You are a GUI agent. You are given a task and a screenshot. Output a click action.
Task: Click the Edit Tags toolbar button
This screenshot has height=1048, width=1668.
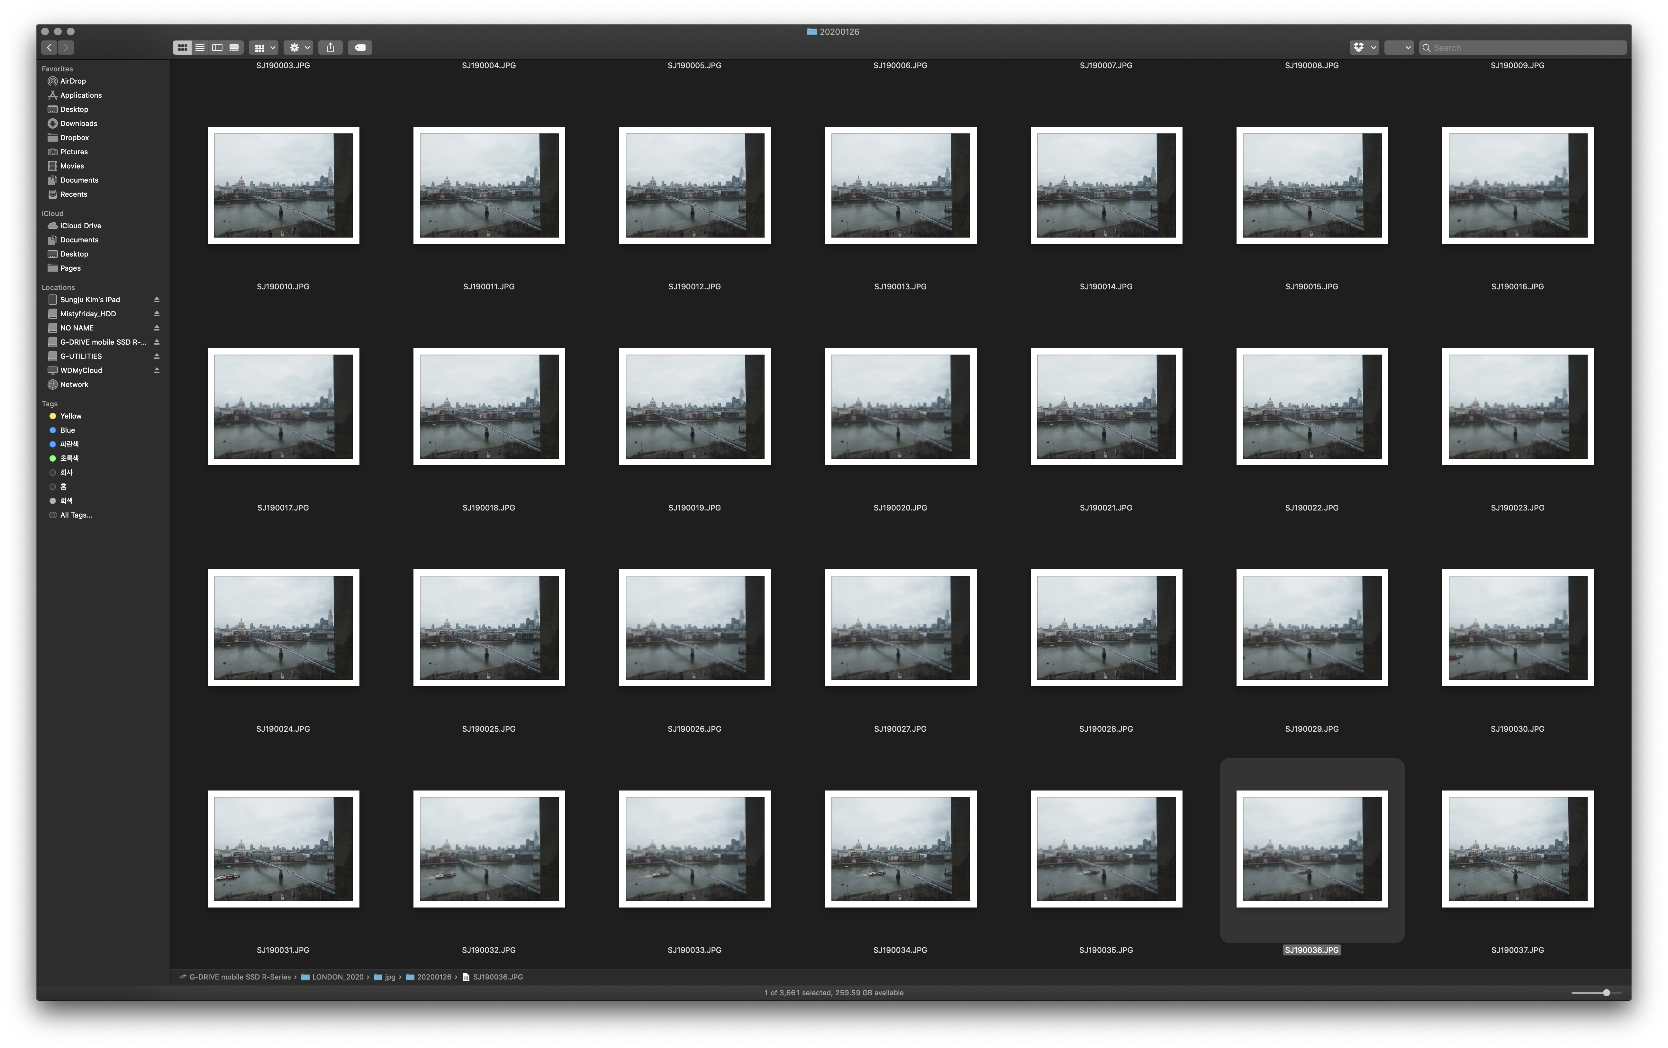point(360,48)
